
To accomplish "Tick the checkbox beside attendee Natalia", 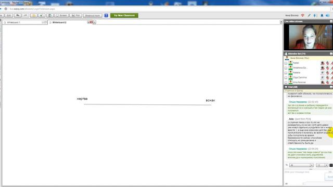I will point(286,73).
